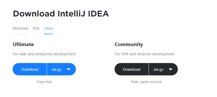
Task: Click the 'Free, open-source' caption
Action: click(x=146, y=82)
